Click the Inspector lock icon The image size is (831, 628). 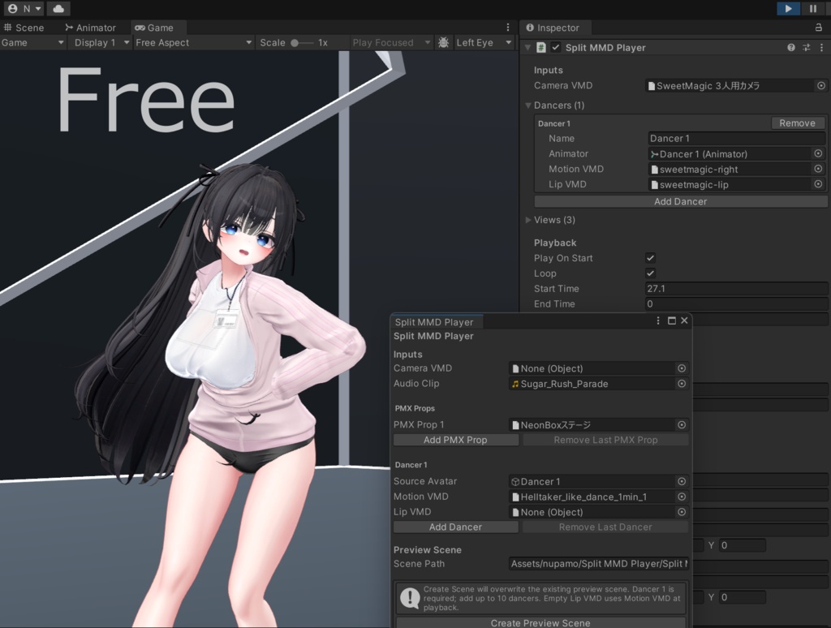click(x=819, y=28)
